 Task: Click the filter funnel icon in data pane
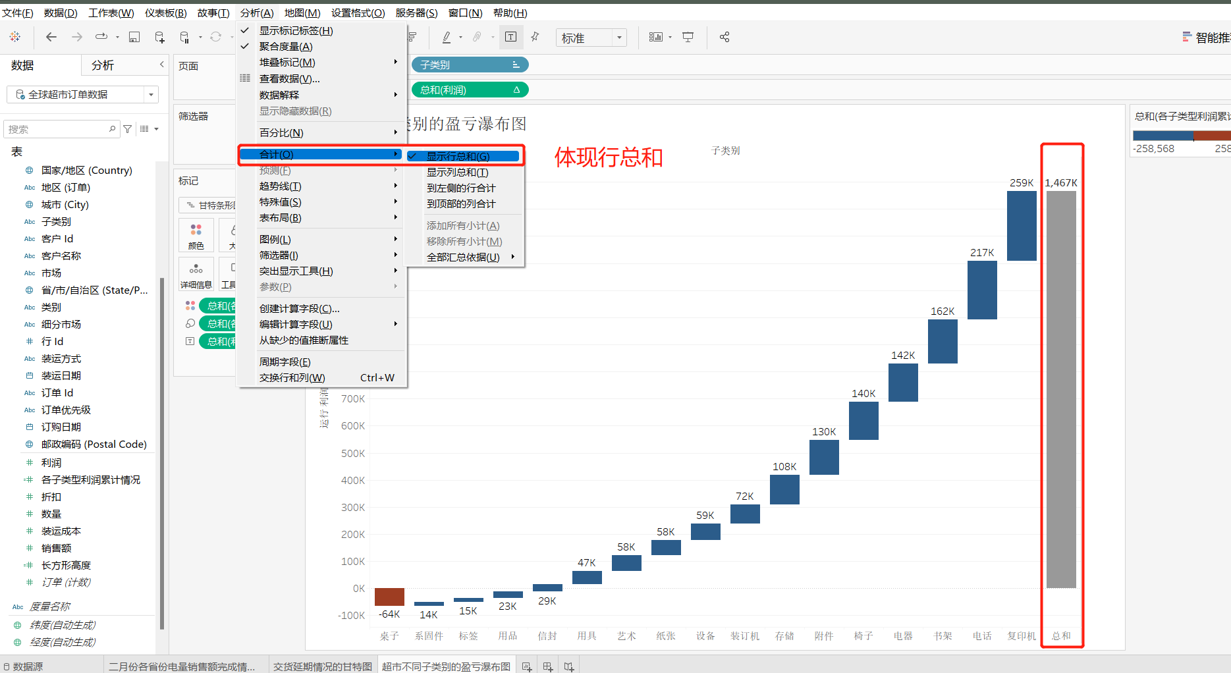128,129
